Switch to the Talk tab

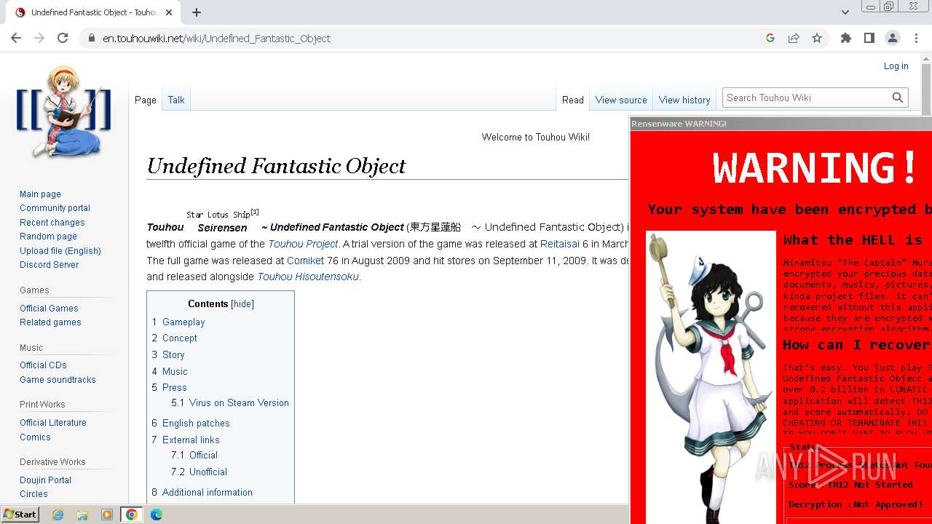176,100
